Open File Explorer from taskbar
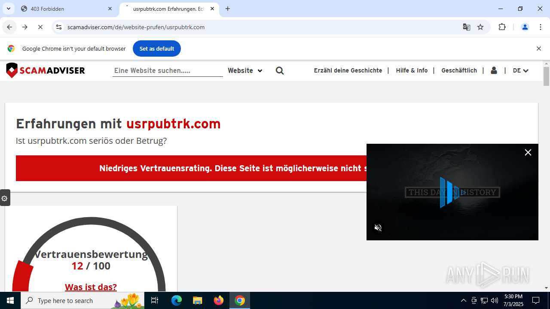Image resolution: width=550 pixels, height=309 pixels. [x=197, y=300]
